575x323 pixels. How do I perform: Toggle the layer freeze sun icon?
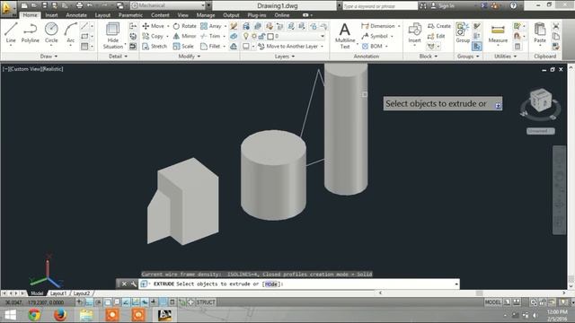tap(253, 36)
